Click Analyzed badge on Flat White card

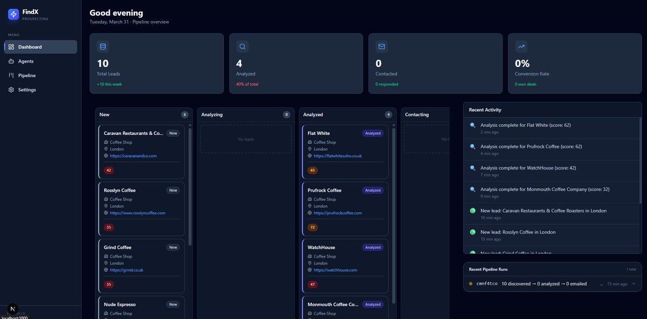[372, 133]
